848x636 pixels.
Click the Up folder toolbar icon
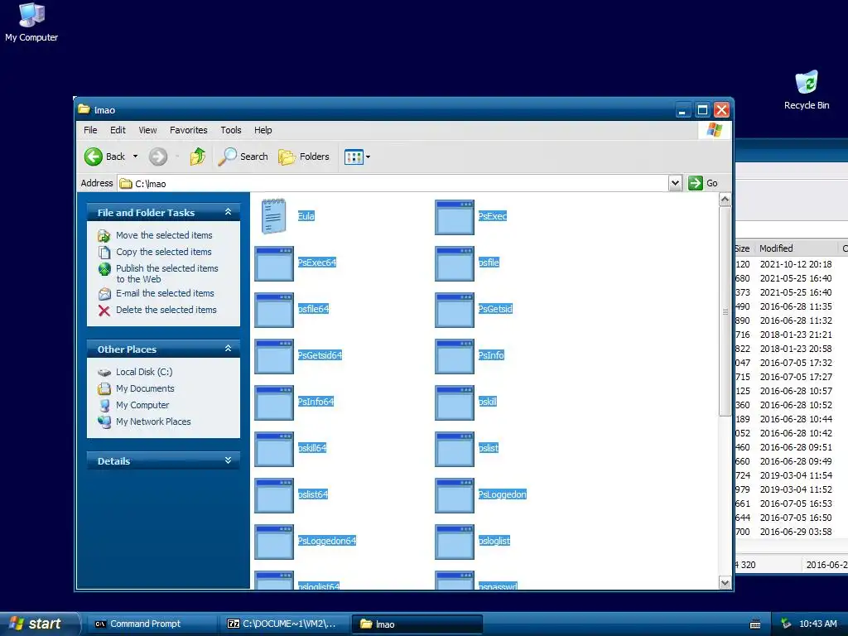pyautogui.click(x=197, y=157)
